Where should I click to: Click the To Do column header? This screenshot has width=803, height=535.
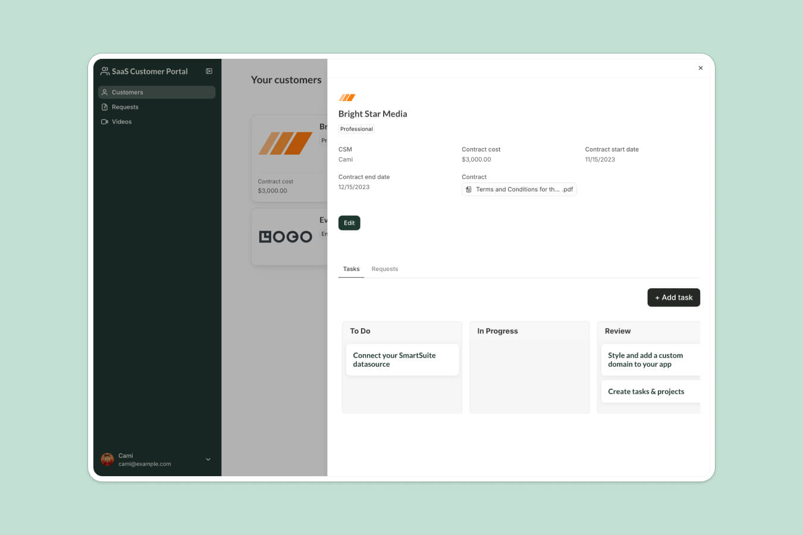(x=360, y=331)
